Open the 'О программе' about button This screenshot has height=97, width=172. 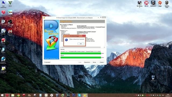[x=47, y=62]
